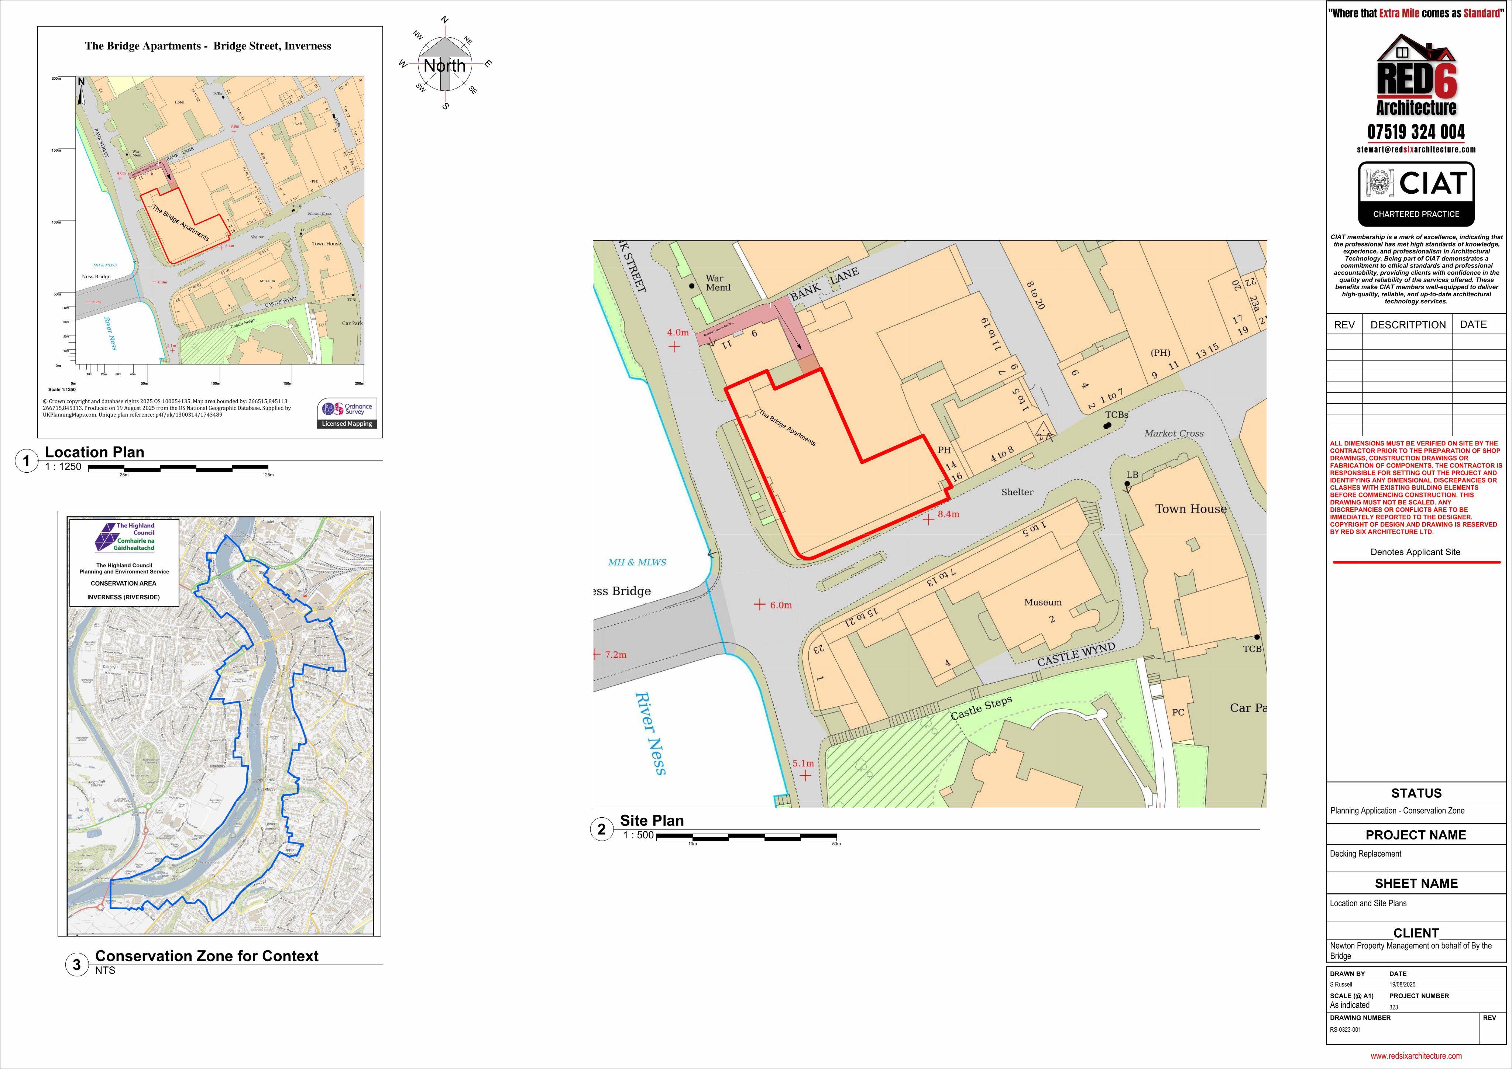Click the 'CLIENT' heading

[x=1416, y=933]
